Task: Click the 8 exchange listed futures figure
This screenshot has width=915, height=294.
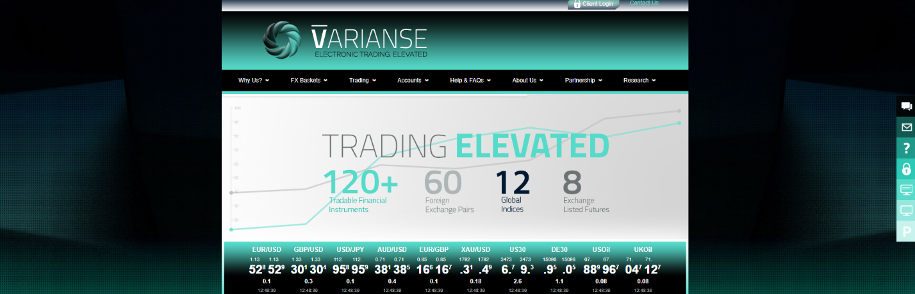Action: [x=572, y=182]
